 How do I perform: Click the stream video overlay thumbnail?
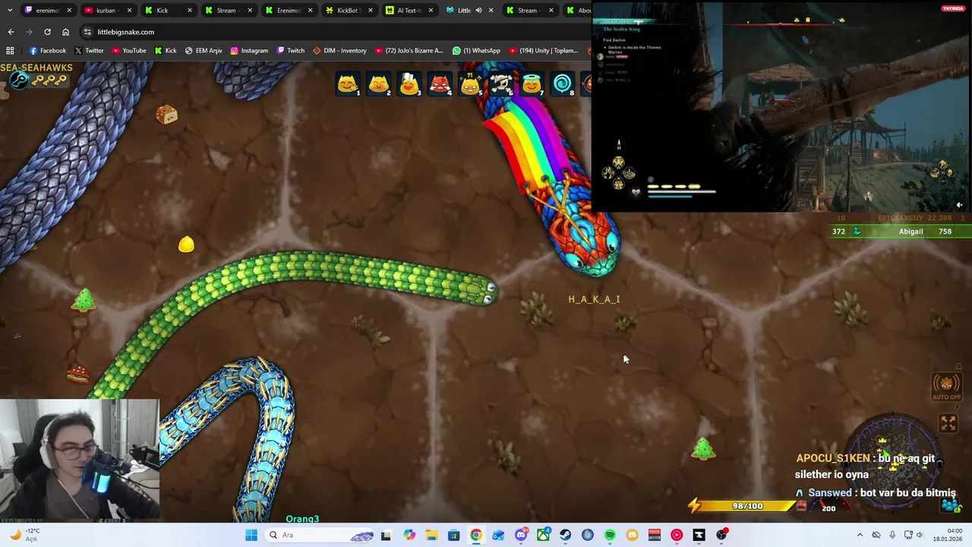point(781,107)
